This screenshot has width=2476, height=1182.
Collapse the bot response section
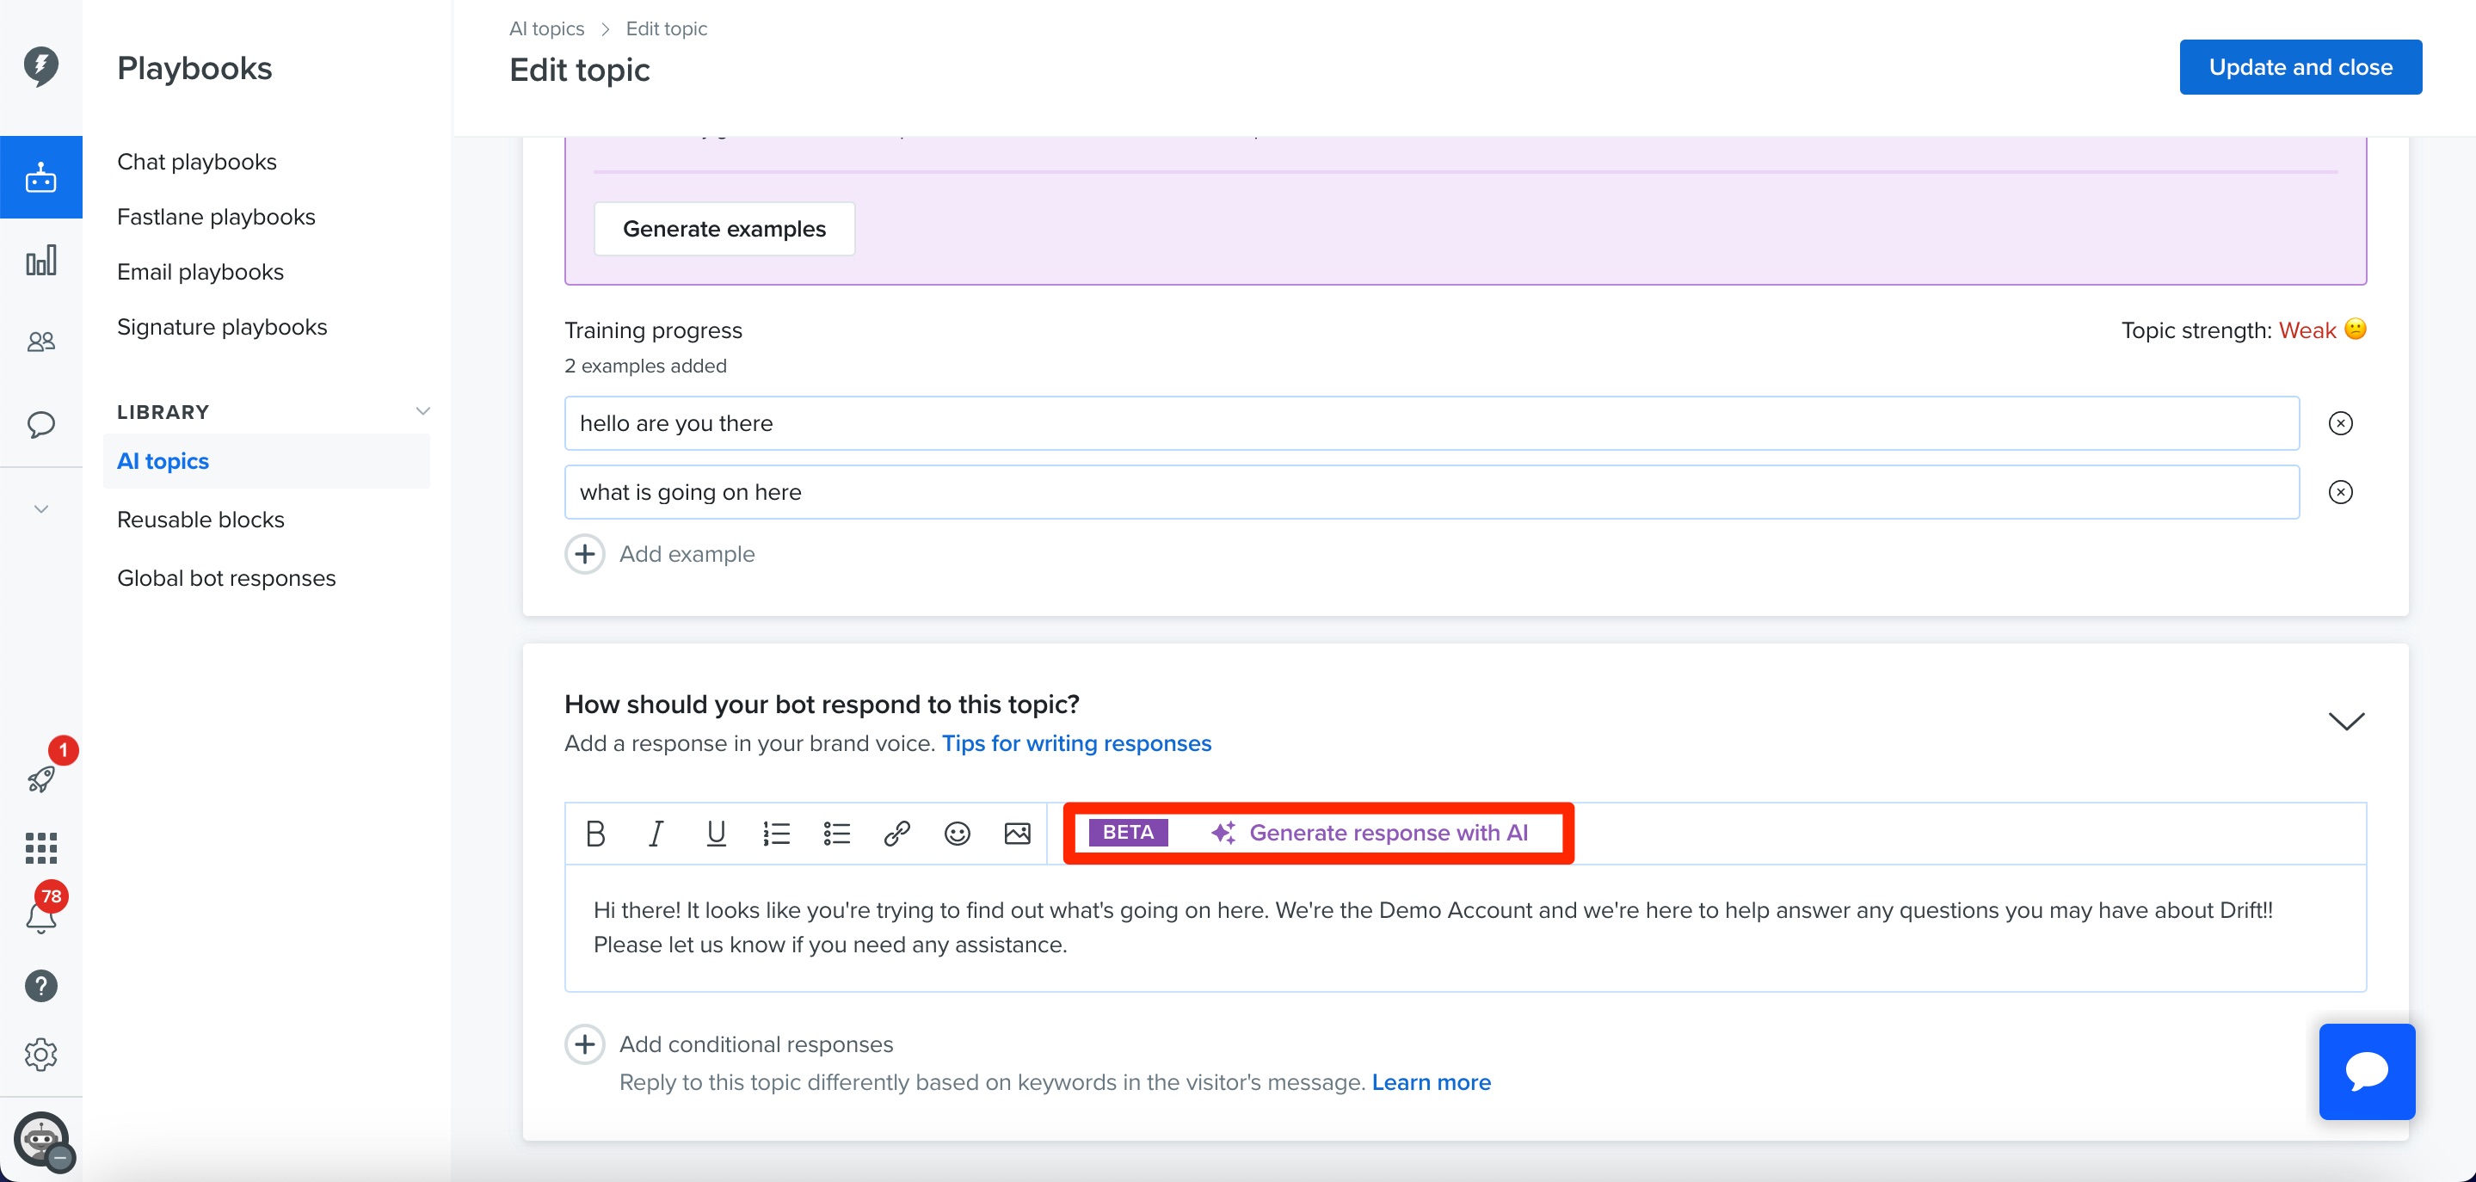(2346, 721)
